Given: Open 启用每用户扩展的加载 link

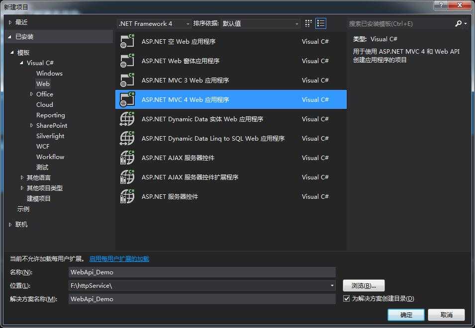Looking at the screenshot, I should tap(119, 259).
